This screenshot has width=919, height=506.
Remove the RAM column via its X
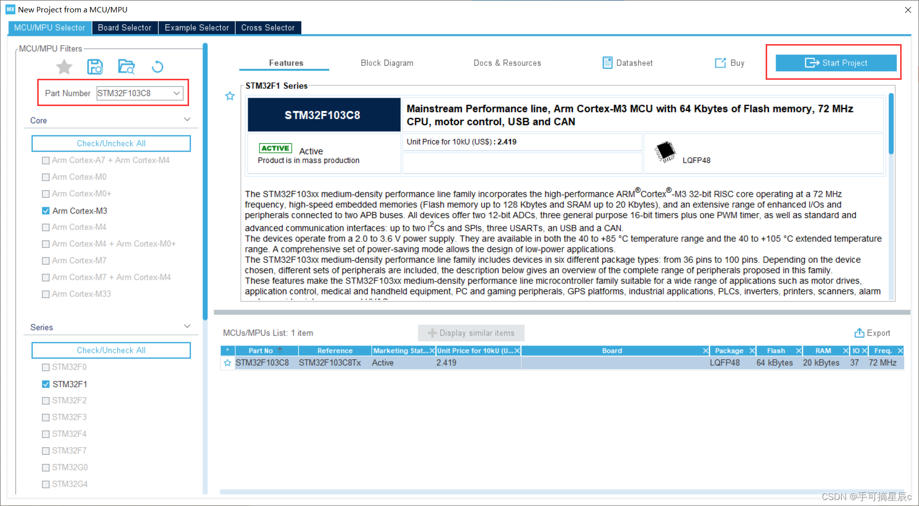(x=846, y=351)
